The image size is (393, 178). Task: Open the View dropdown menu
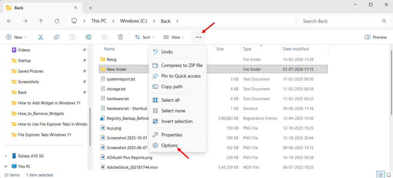174,37
